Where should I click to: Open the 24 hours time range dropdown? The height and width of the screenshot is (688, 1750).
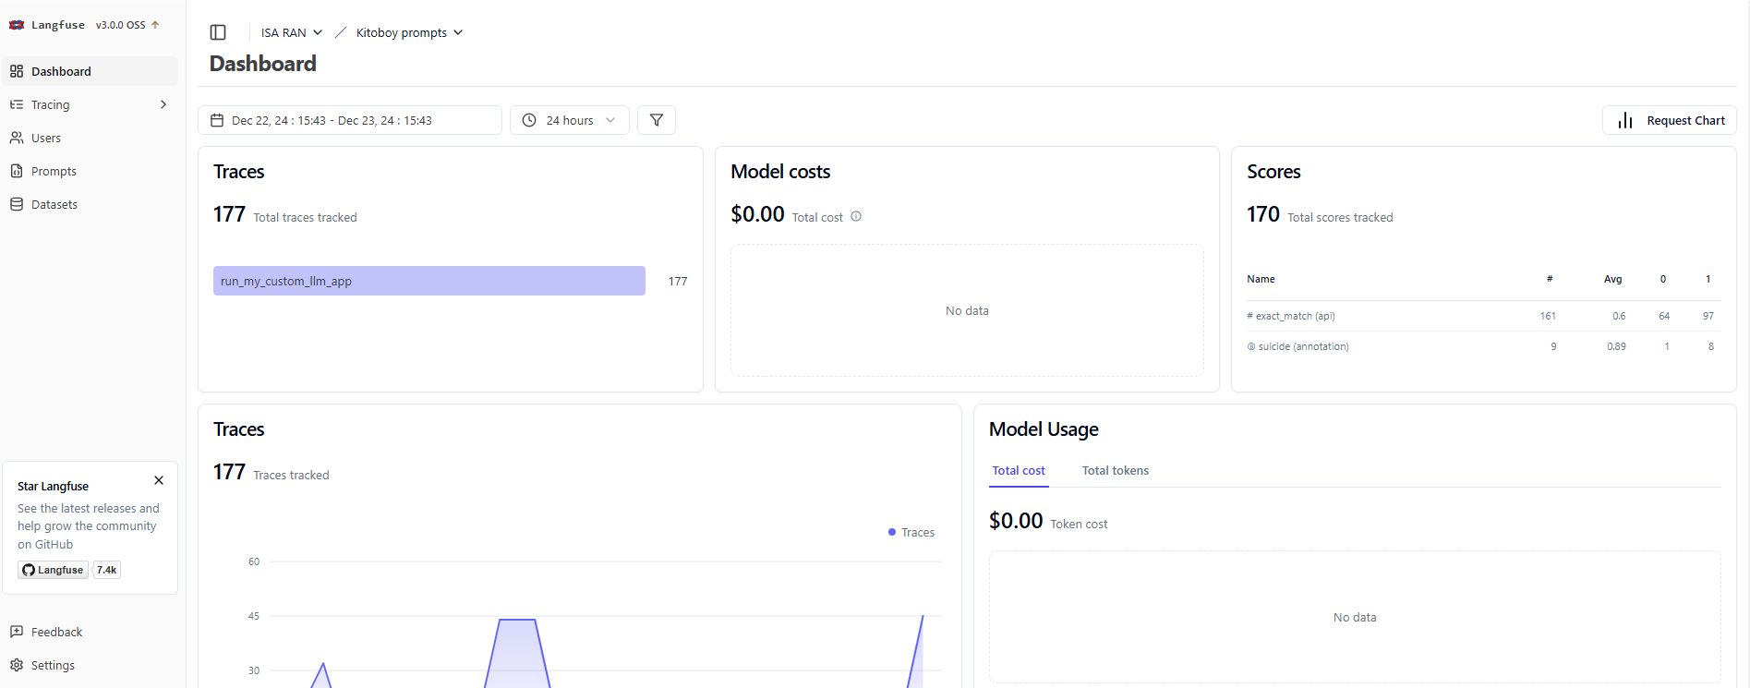570,120
